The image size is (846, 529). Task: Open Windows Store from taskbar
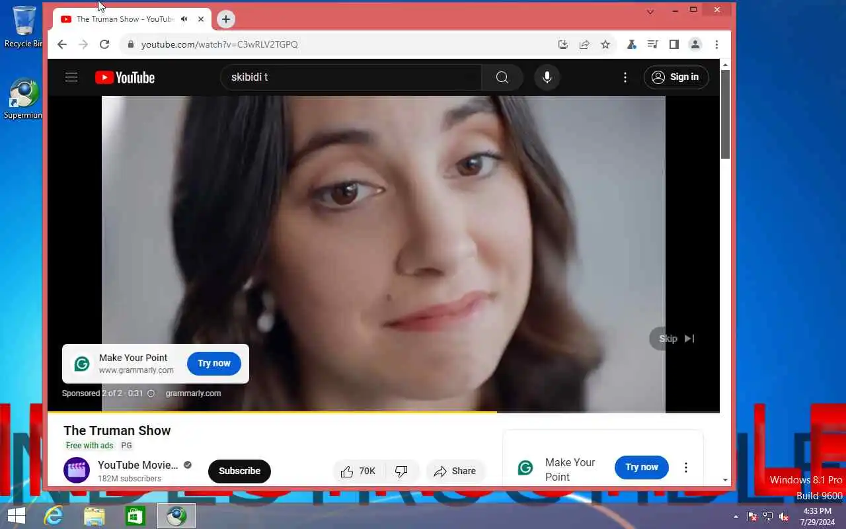[x=135, y=516]
